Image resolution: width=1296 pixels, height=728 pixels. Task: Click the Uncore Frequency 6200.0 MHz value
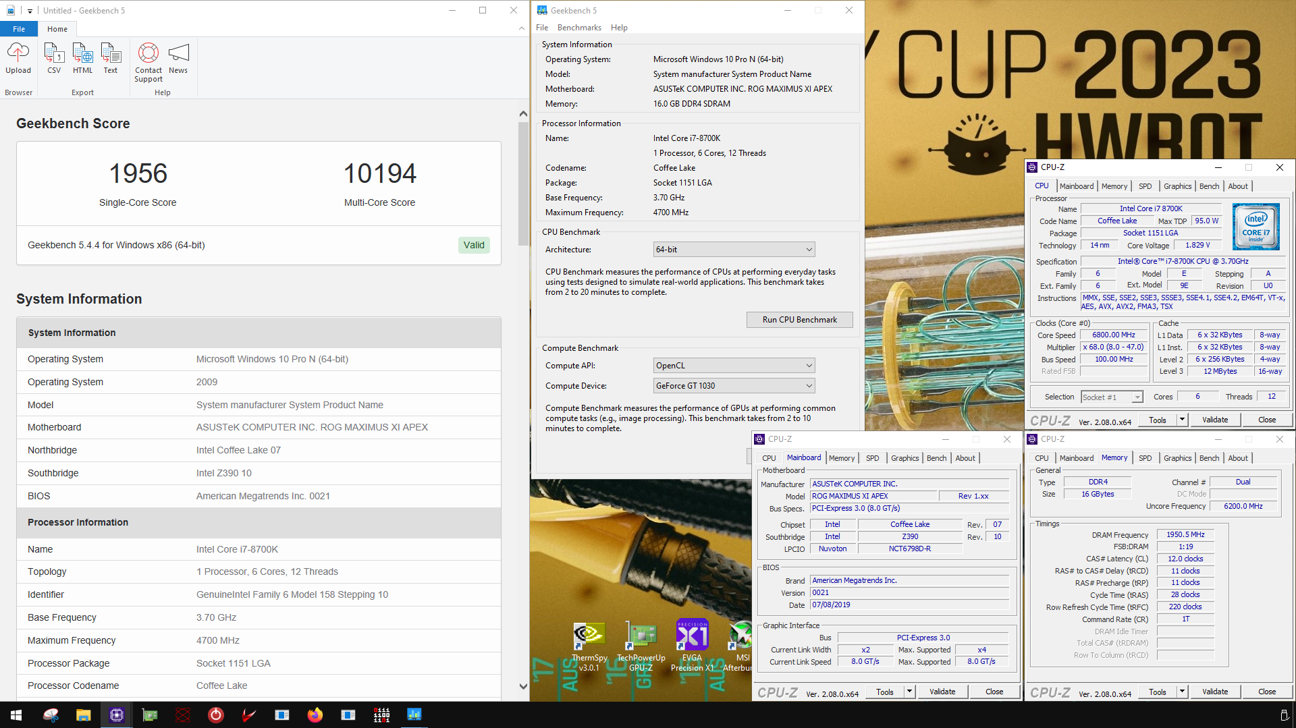1243,506
